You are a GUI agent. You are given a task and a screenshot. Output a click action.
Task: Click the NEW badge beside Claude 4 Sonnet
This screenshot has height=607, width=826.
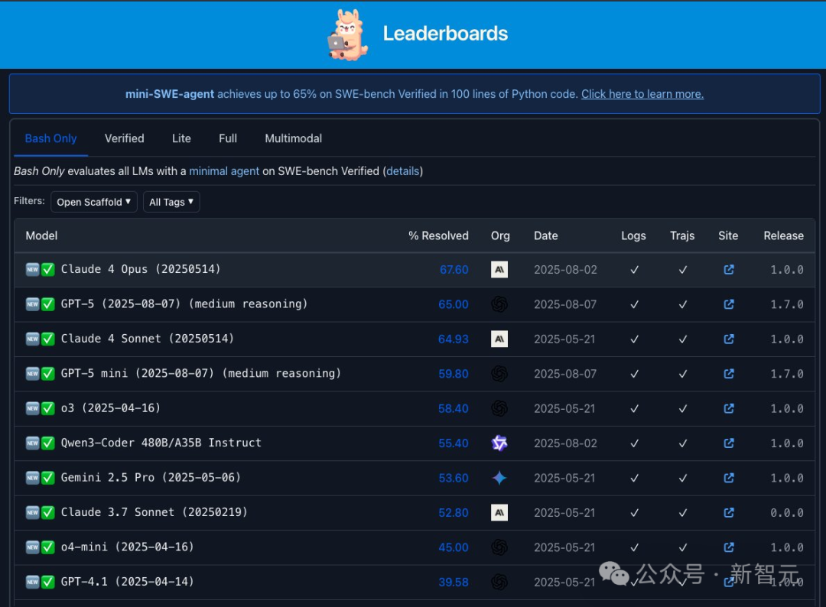[33, 339]
